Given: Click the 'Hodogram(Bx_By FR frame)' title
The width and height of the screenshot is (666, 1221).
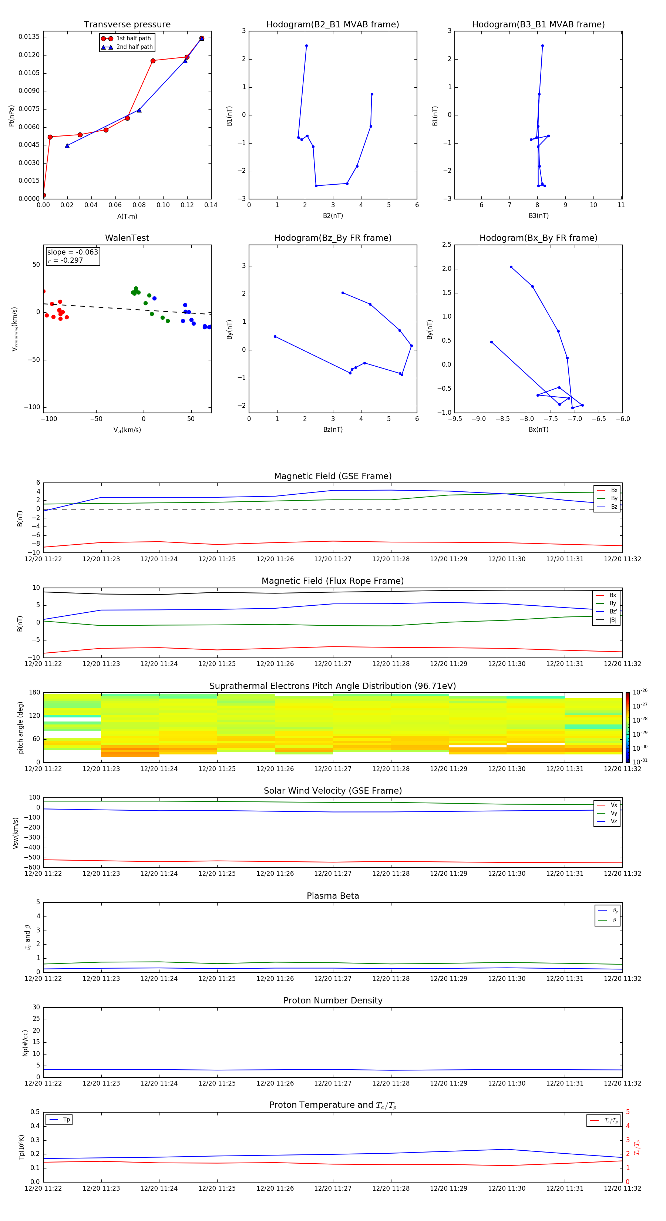Looking at the screenshot, I should coord(538,238).
